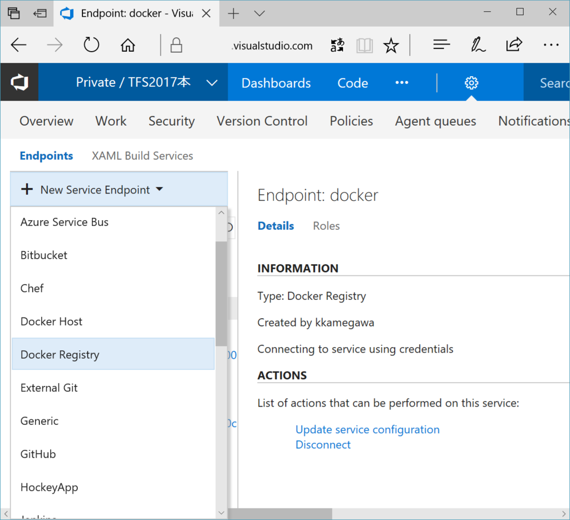The image size is (570, 520).
Task: Toggle the New Service Endpoint dropdown
Action: coord(119,189)
